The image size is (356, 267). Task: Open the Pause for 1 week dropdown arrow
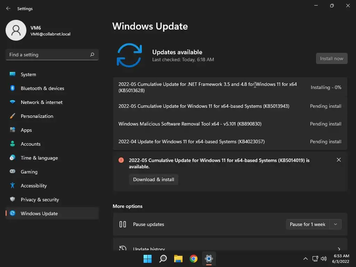click(335, 224)
